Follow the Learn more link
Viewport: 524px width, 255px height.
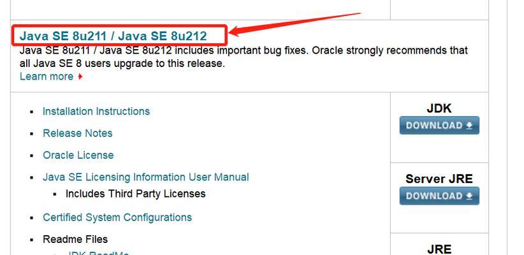pos(47,76)
